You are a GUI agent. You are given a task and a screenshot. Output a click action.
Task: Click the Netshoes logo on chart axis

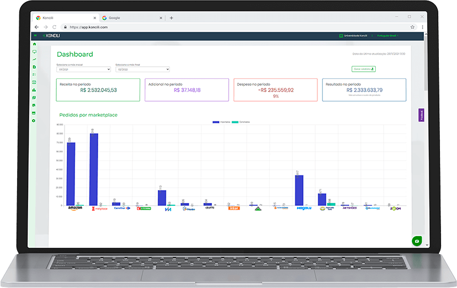[x=350, y=208]
